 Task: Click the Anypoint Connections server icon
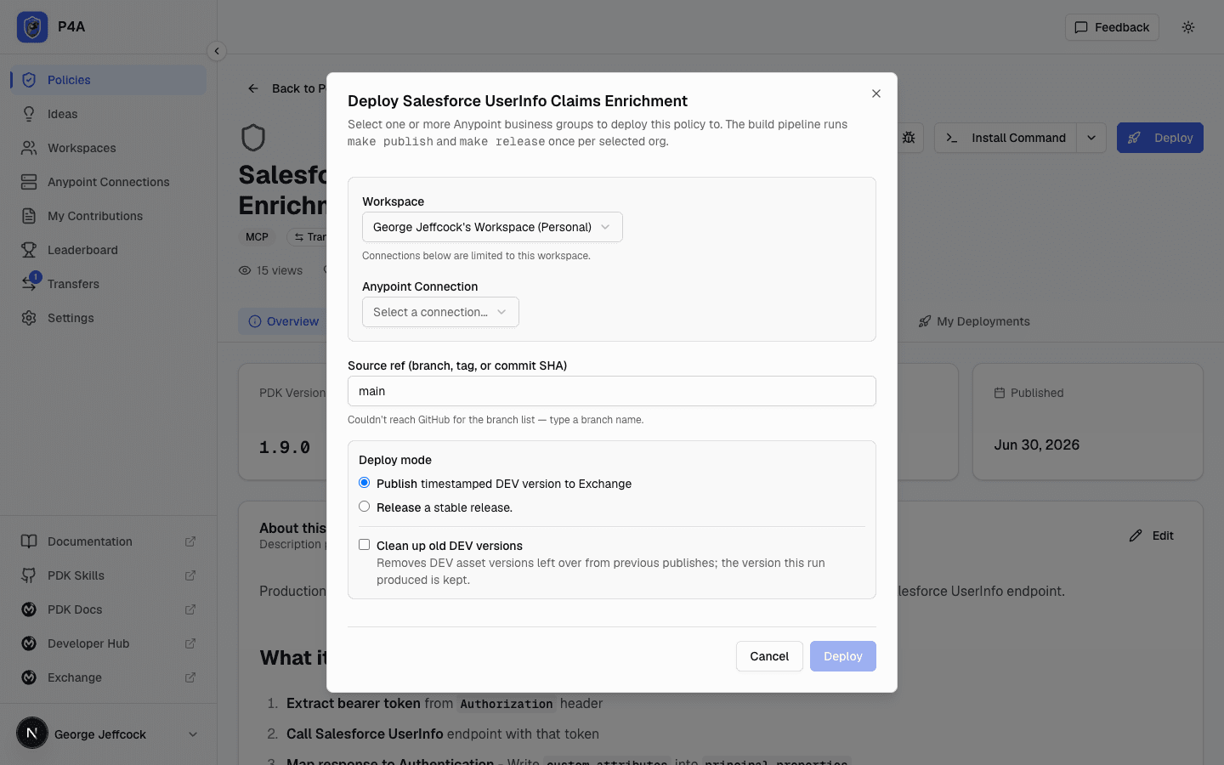(x=29, y=182)
